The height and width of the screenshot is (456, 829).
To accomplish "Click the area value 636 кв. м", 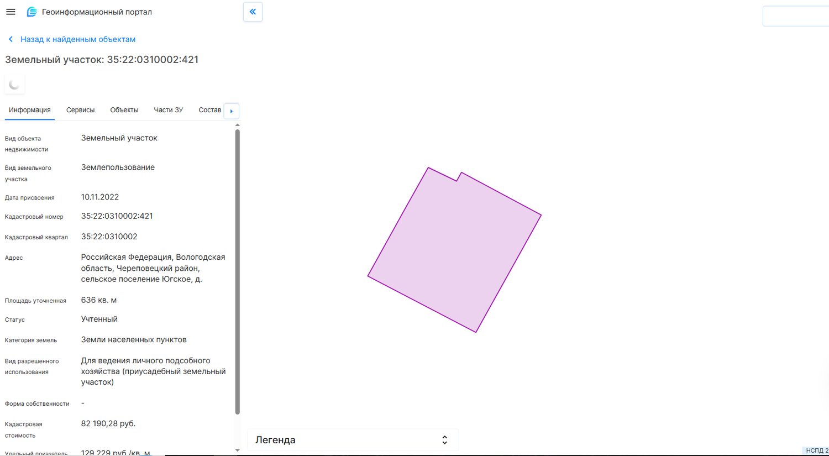I will 99,300.
